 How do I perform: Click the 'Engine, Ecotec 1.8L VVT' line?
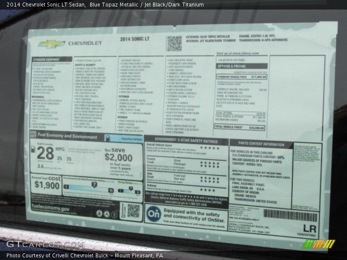(x=257, y=36)
